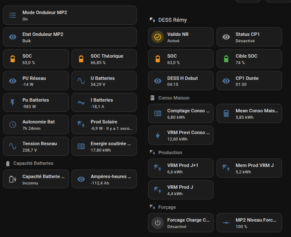291x237 pixels.
Task: Click the calculator icon of Mean Conso Maison
Action: pos(226,113)
